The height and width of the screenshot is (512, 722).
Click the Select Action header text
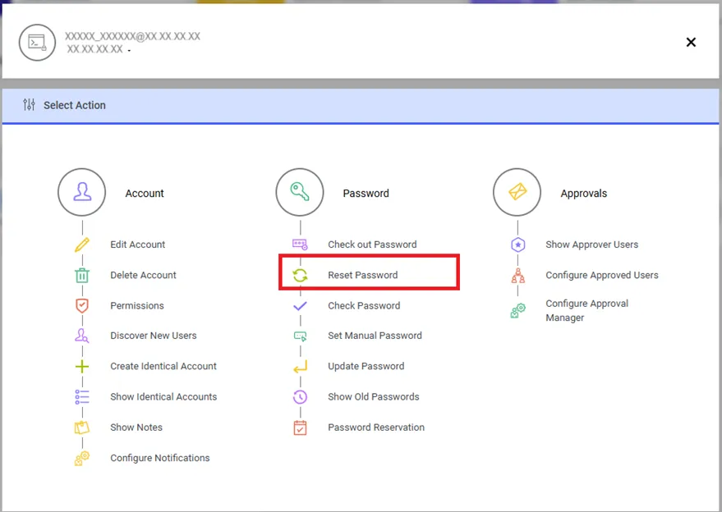(x=75, y=105)
